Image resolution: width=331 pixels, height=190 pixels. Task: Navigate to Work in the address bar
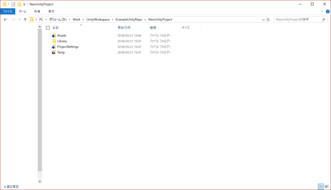[x=76, y=19]
